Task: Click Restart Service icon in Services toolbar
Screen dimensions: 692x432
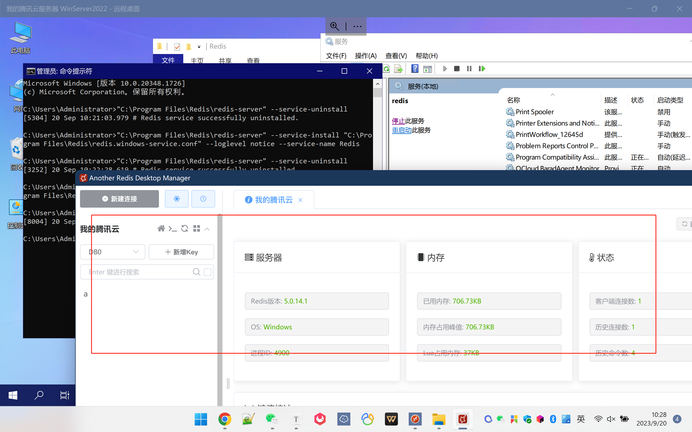Action: (482, 69)
